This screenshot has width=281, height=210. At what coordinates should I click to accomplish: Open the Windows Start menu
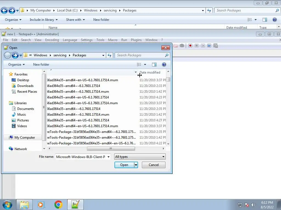click(7, 205)
